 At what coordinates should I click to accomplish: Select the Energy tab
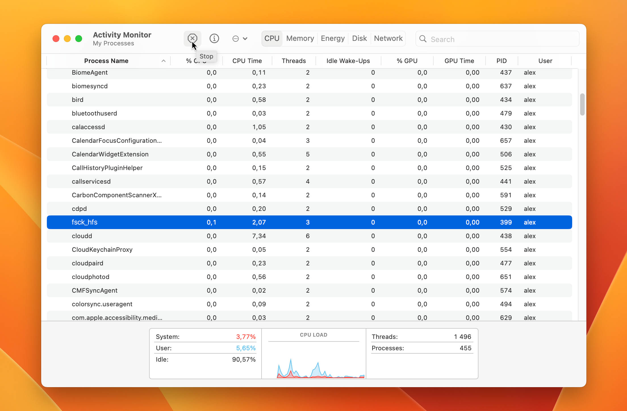tap(332, 38)
